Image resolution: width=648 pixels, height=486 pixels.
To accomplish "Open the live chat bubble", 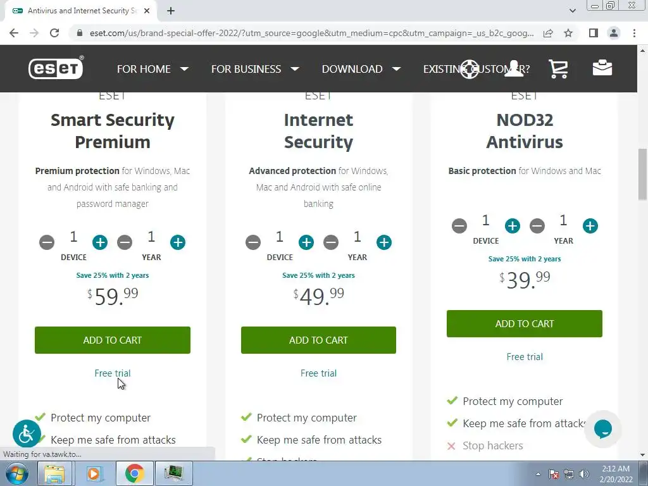I will pos(602,428).
